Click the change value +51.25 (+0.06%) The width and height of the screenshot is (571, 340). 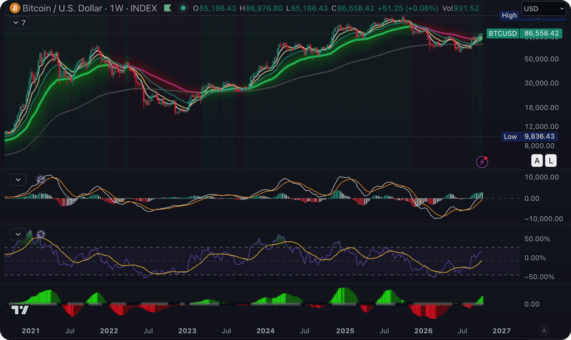(x=408, y=8)
